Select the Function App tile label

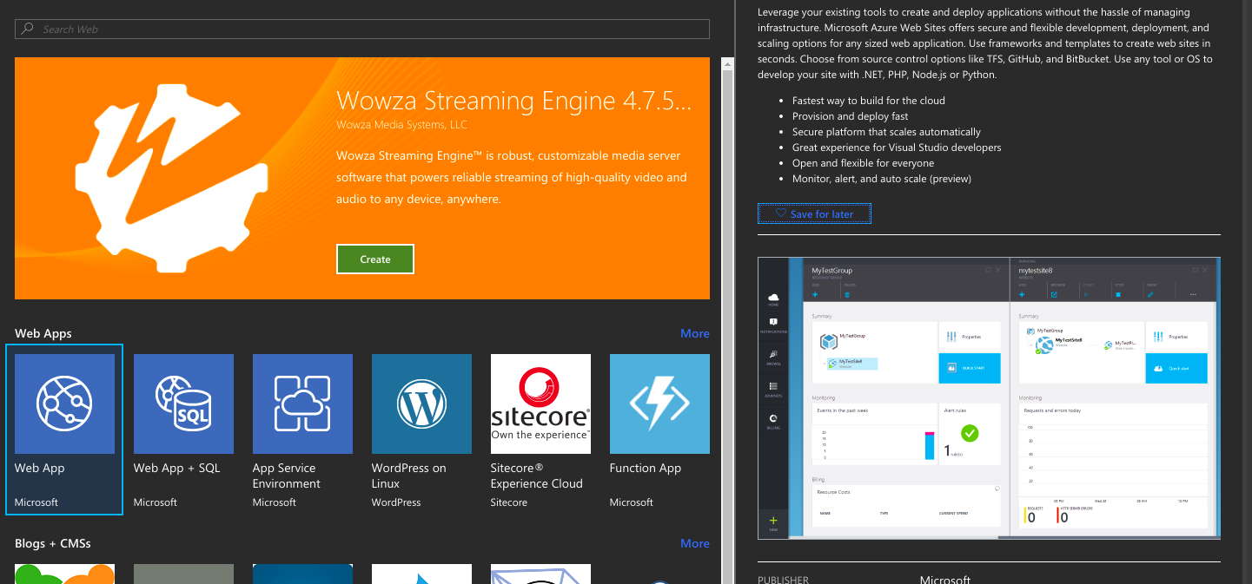[645, 468]
